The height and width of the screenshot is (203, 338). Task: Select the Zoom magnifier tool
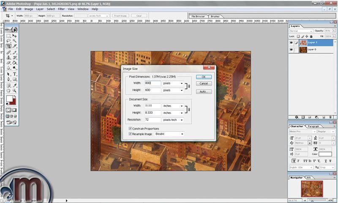tap(14, 90)
